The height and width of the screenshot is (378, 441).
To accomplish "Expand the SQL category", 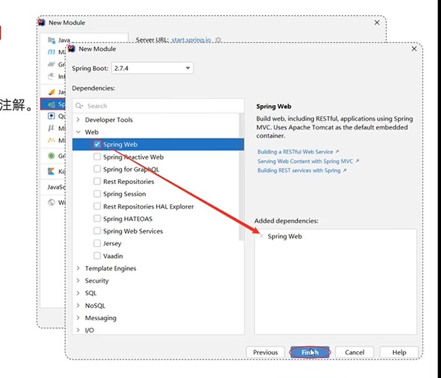I will click(78, 293).
